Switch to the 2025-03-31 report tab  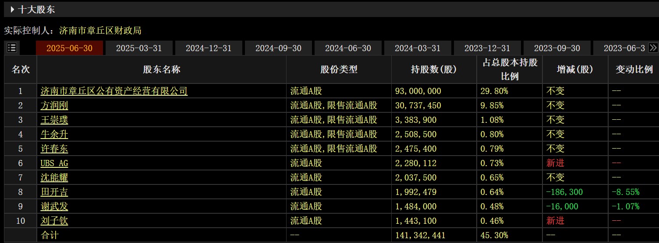[139, 48]
